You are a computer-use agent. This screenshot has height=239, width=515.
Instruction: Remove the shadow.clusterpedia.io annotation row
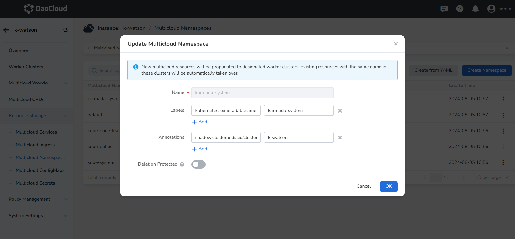[x=340, y=138]
